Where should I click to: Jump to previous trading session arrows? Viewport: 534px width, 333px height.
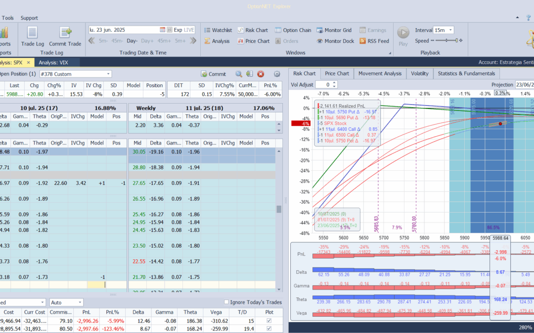tap(91, 41)
